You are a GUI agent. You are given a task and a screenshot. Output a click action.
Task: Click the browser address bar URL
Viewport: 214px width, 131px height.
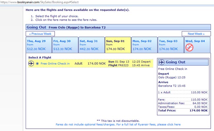click(x=40, y=2)
